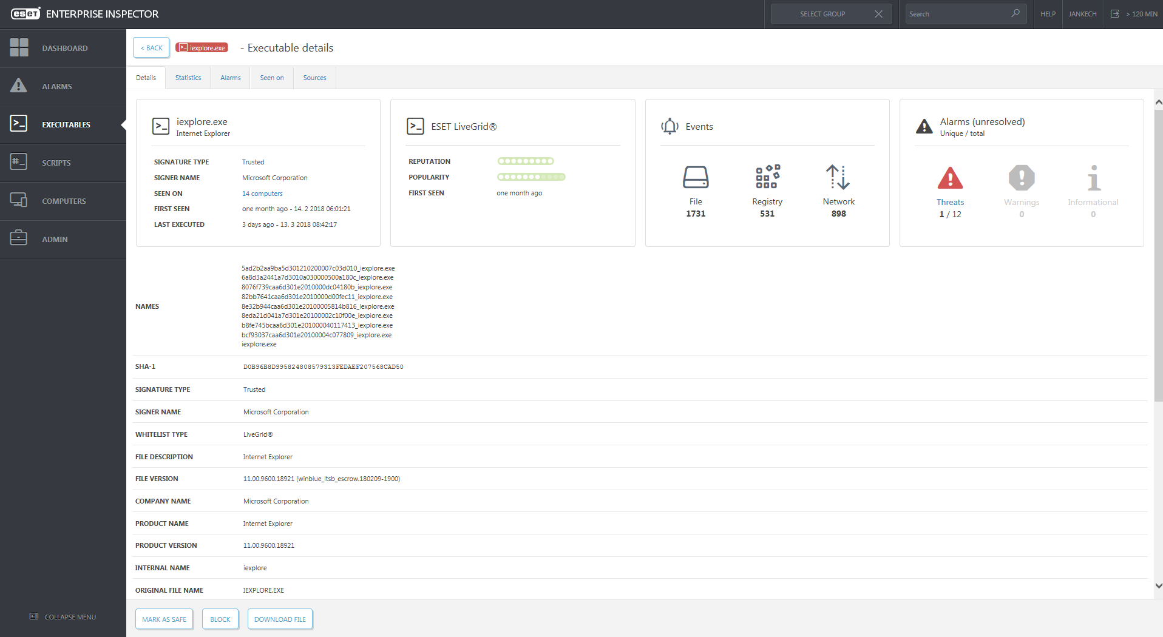
Task: Open the 14 computers link
Action: (x=262, y=194)
